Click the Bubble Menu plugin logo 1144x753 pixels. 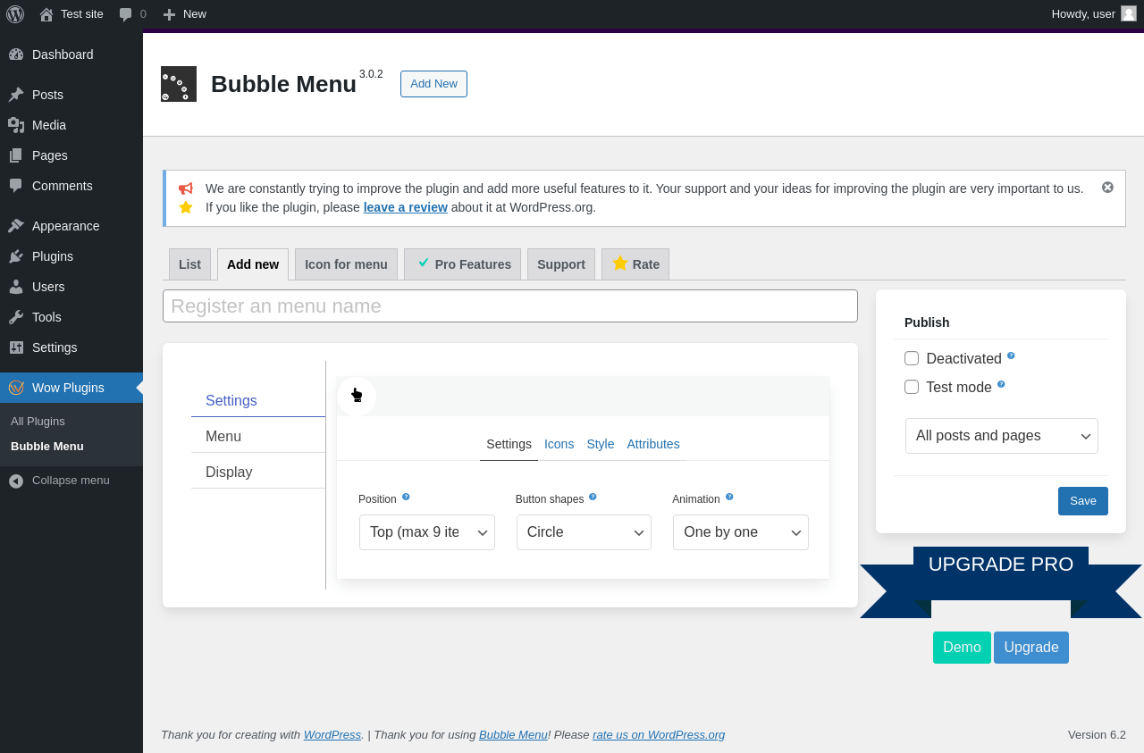pos(179,84)
